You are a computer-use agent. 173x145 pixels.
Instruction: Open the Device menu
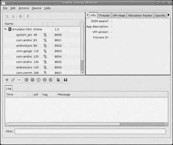click(36, 8)
